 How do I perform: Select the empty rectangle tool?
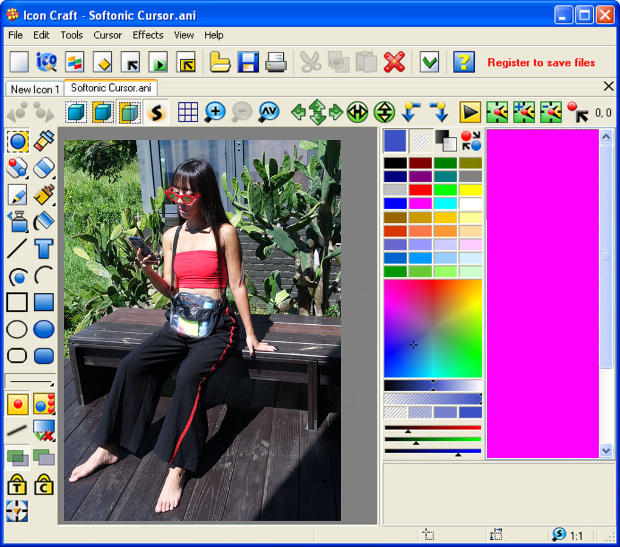pos(17,302)
